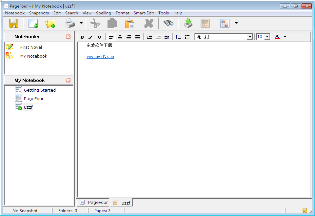This screenshot has width=315, height=216.
Task: Toggle bold formatting
Action: [82, 37]
